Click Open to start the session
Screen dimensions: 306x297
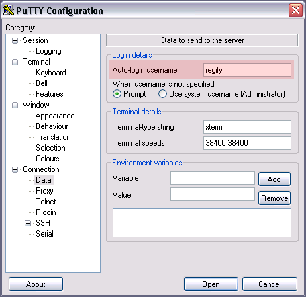point(211,284)
